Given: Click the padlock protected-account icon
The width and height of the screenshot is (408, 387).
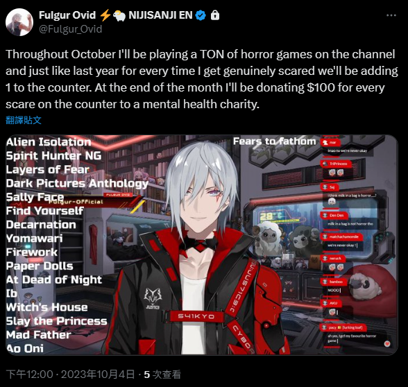Looking at the screenshot, I should point(214,15).
